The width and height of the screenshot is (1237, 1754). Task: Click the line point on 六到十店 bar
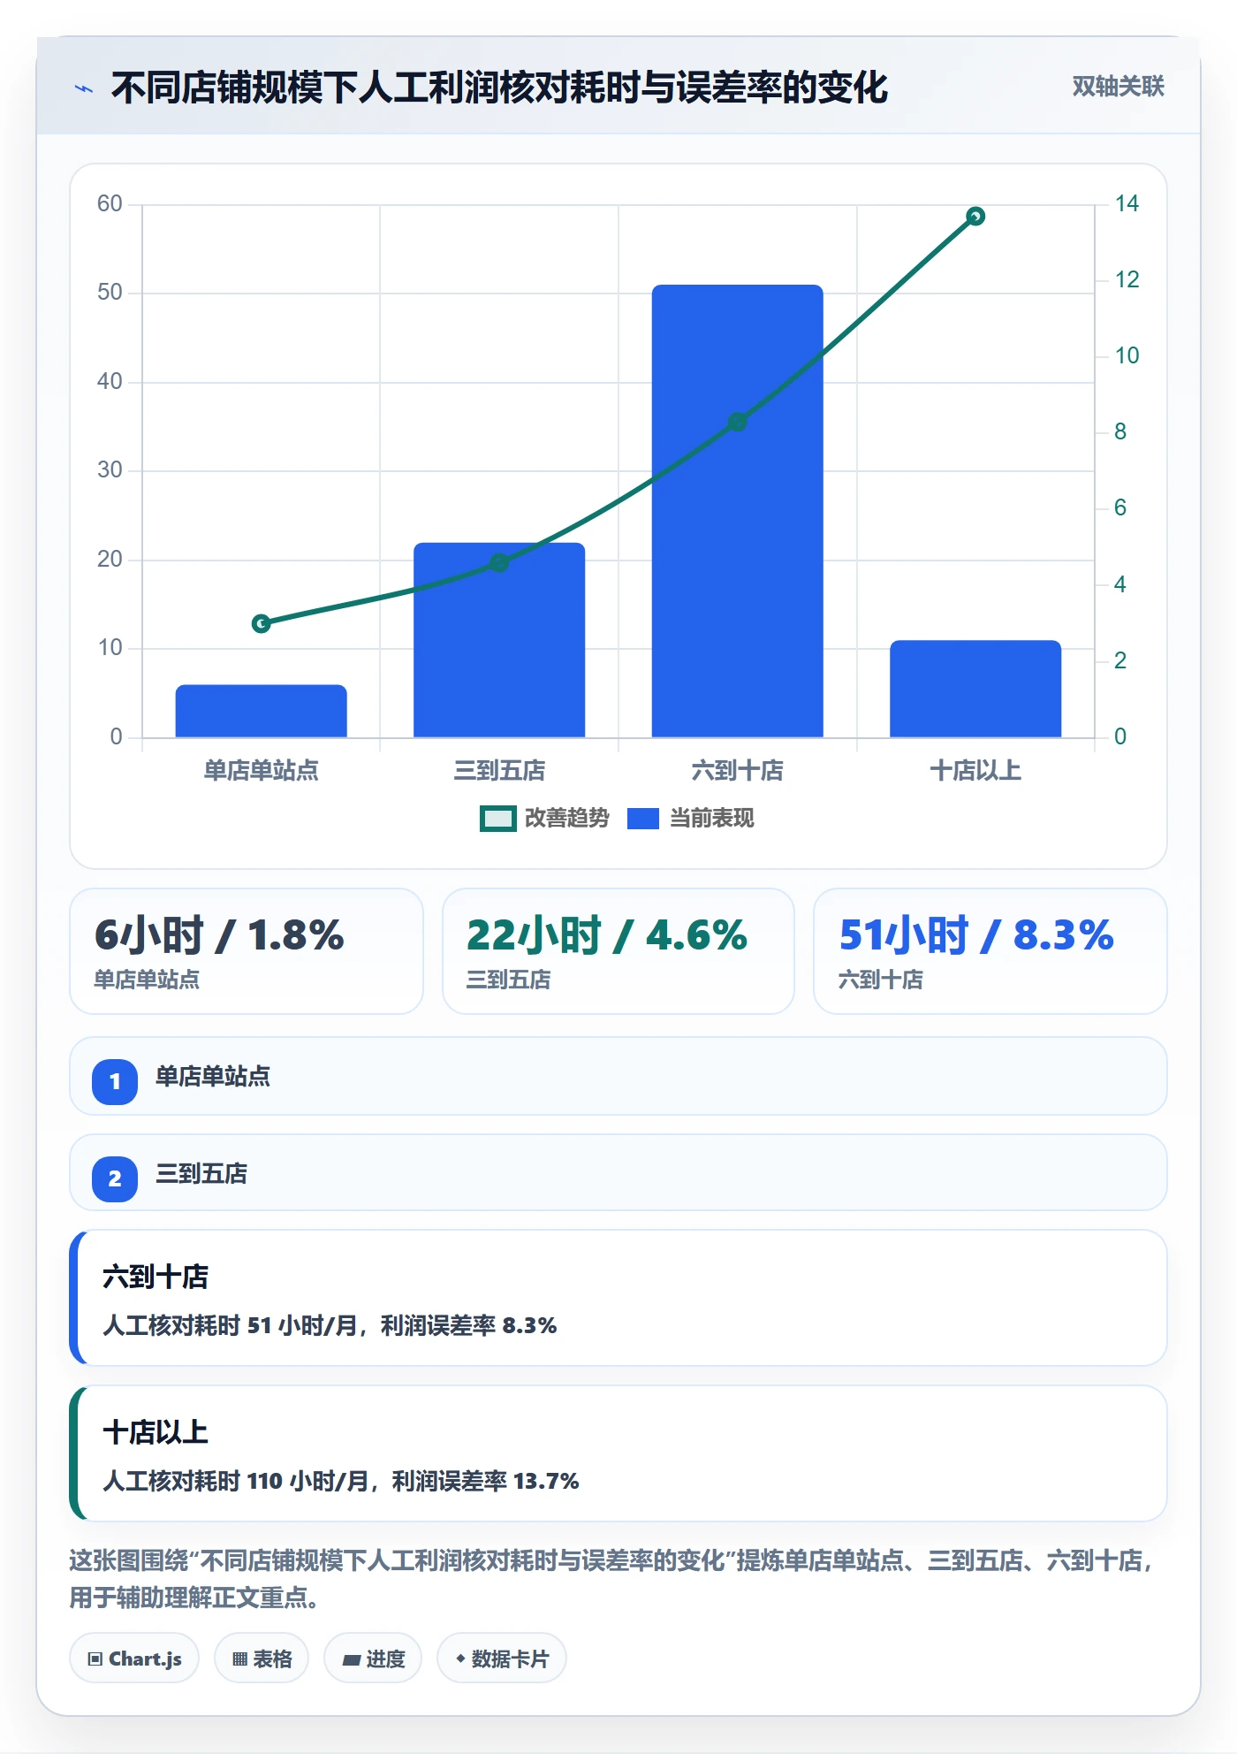(738, 422)
